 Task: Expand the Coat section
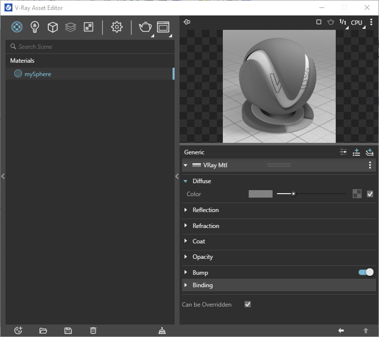tap(186, 241)
